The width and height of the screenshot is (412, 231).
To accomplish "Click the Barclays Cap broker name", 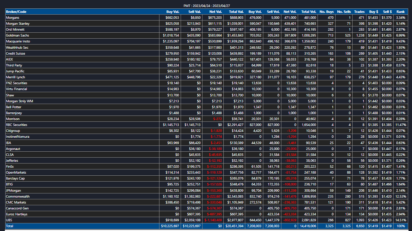I will point(15,178).
